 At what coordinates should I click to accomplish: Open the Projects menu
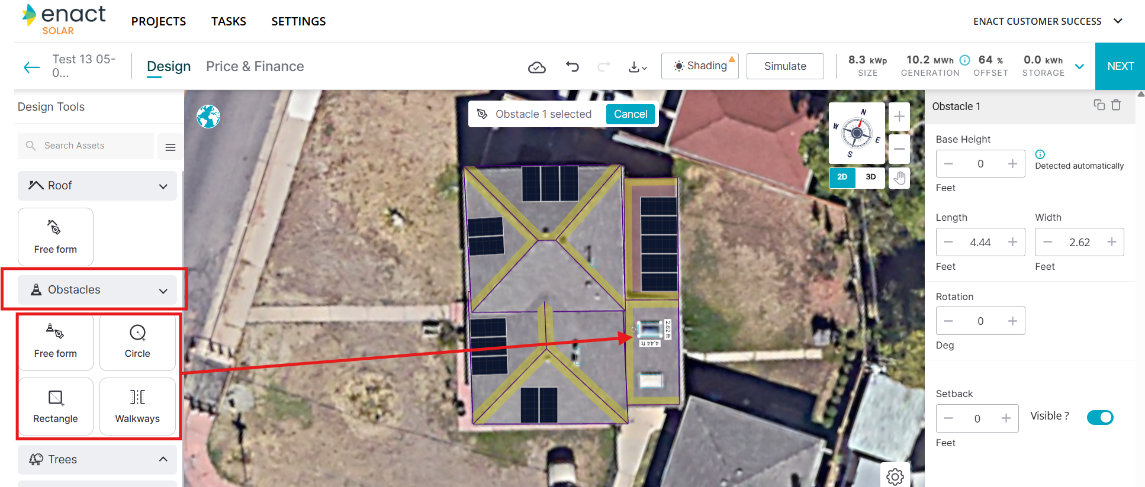[x=159, y=21]
